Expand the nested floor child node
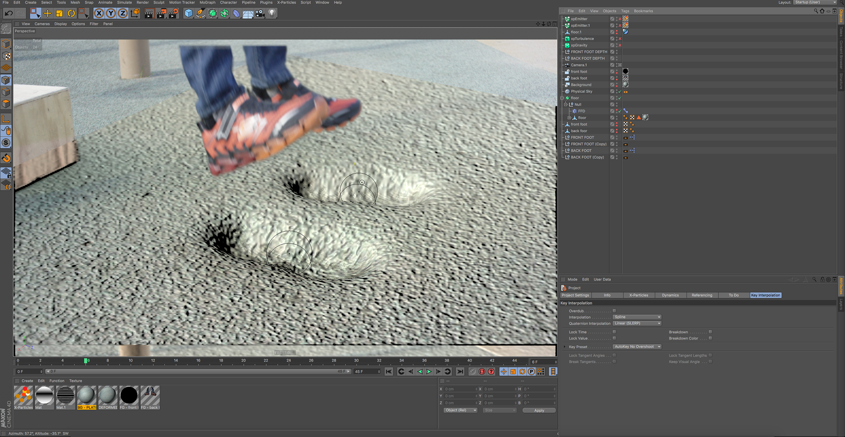The width and height of the screenshot is (845, 437). point(569,118)
